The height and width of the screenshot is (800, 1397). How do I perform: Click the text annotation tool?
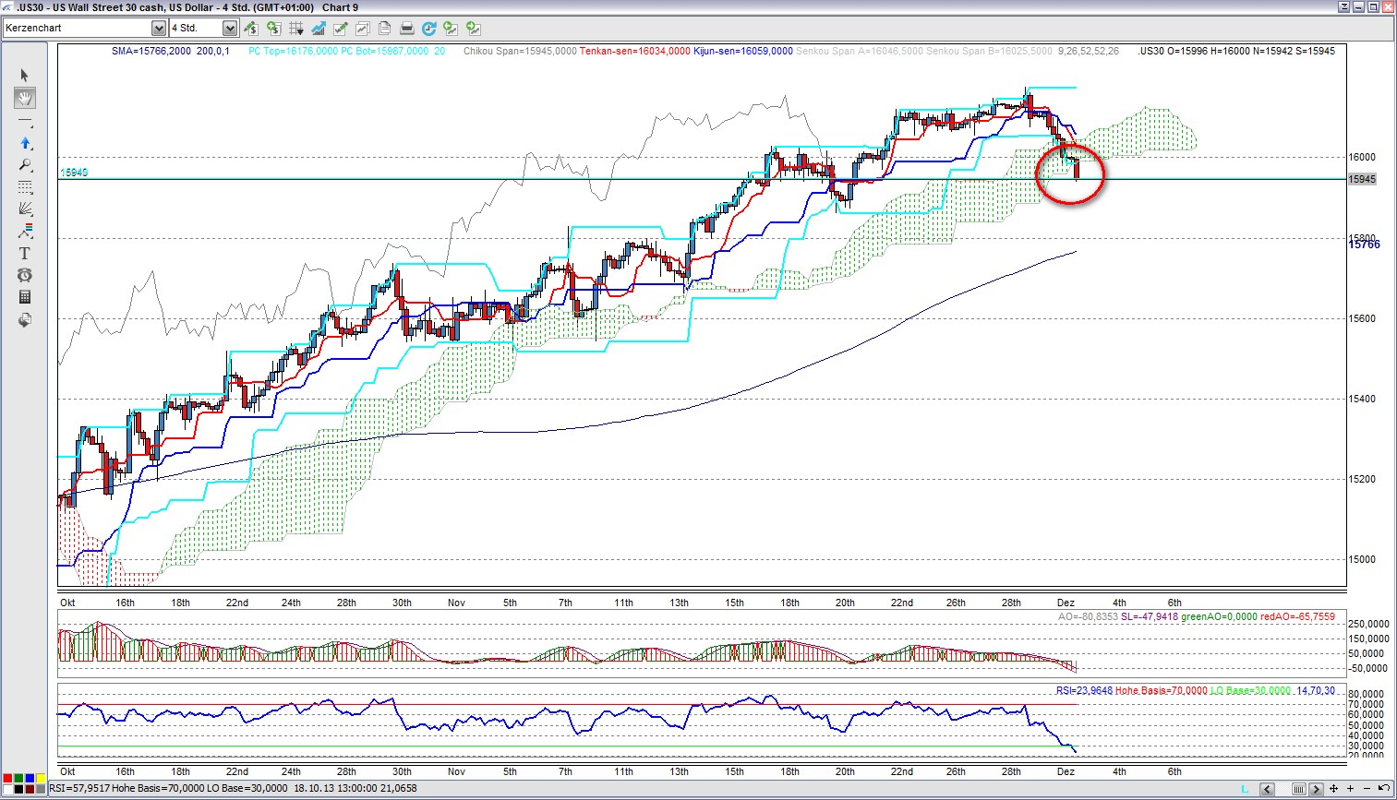pyautogui.click(x=25, y=254)
